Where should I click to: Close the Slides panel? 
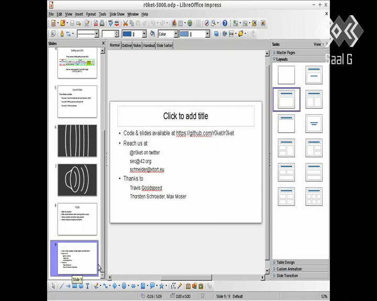coord(103,43)
